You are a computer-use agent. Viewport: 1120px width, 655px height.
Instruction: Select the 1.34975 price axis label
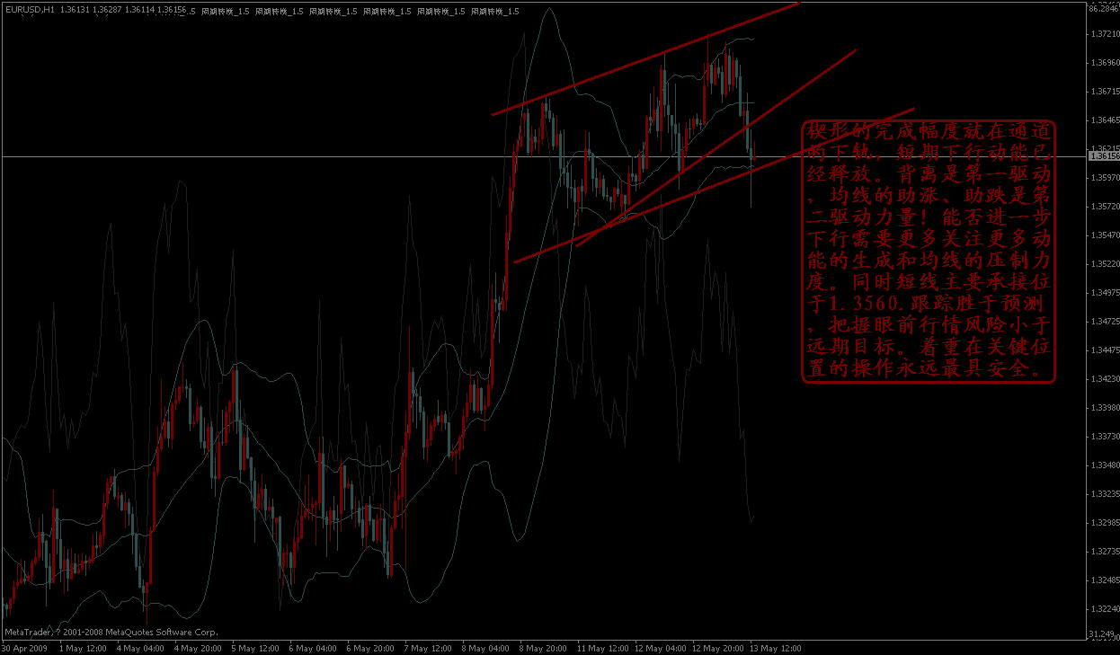pos(1104,293)
